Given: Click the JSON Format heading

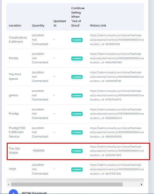Looking at the screenshot, I should click(34, 193).
